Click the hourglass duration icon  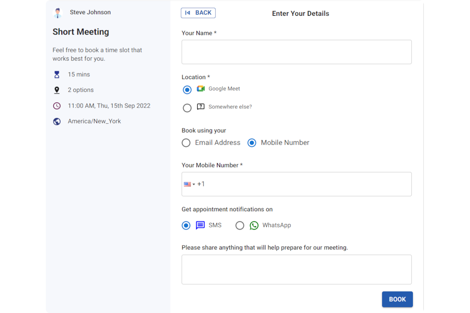click(x=57, y=74)
